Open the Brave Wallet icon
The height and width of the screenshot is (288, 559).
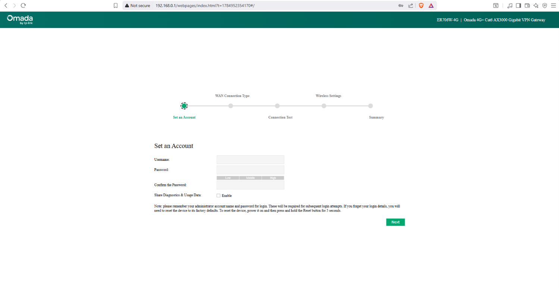point(527,6)
